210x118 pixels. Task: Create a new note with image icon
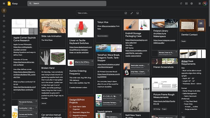coord(138,13)
